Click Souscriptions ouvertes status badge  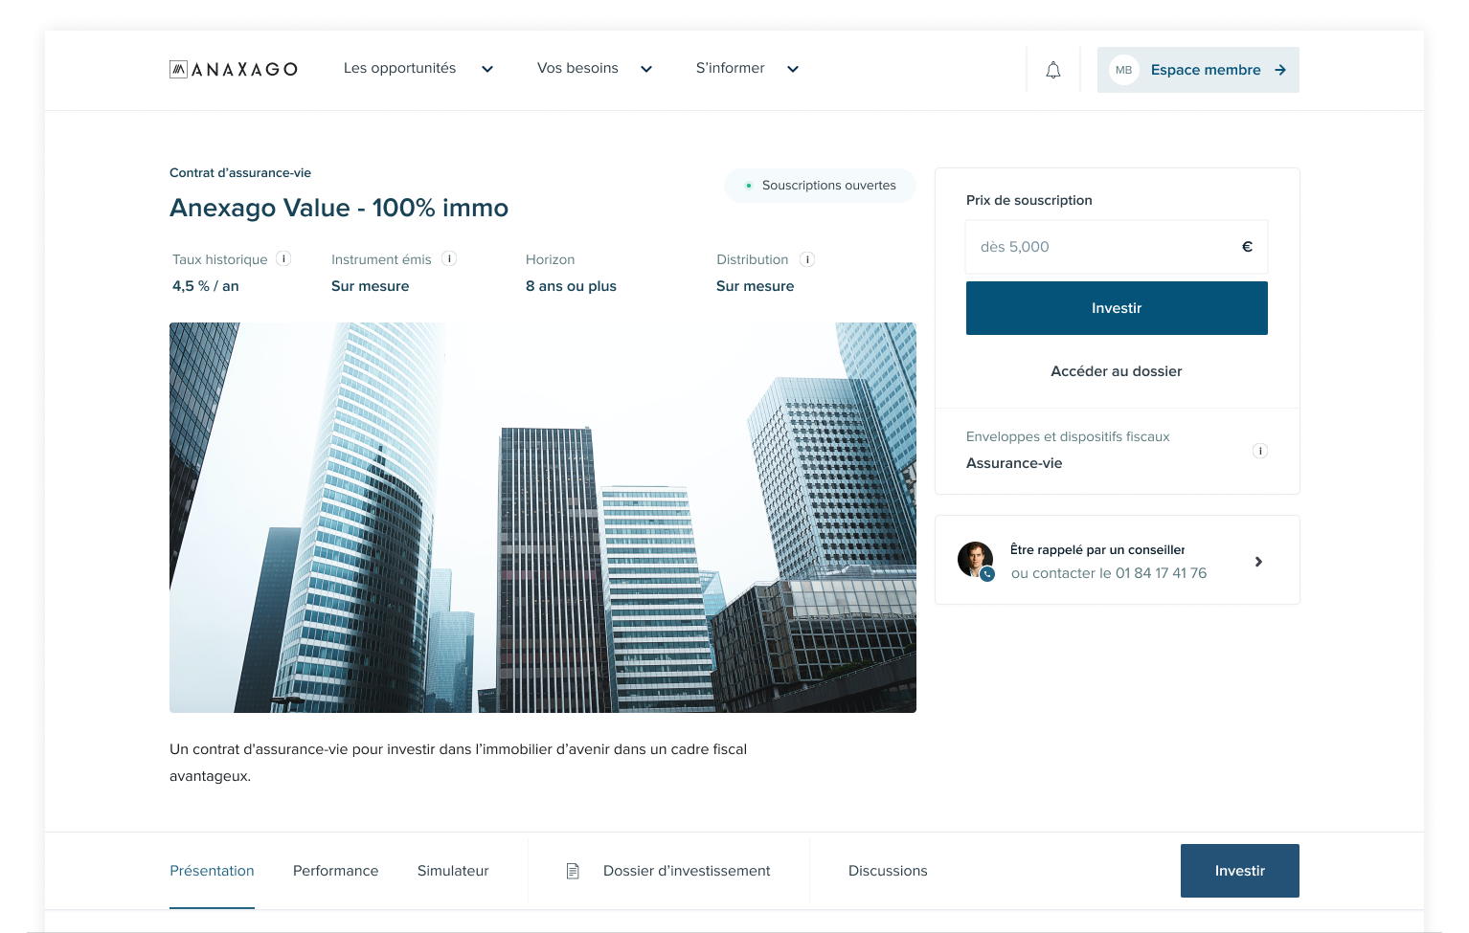(820, 186)
